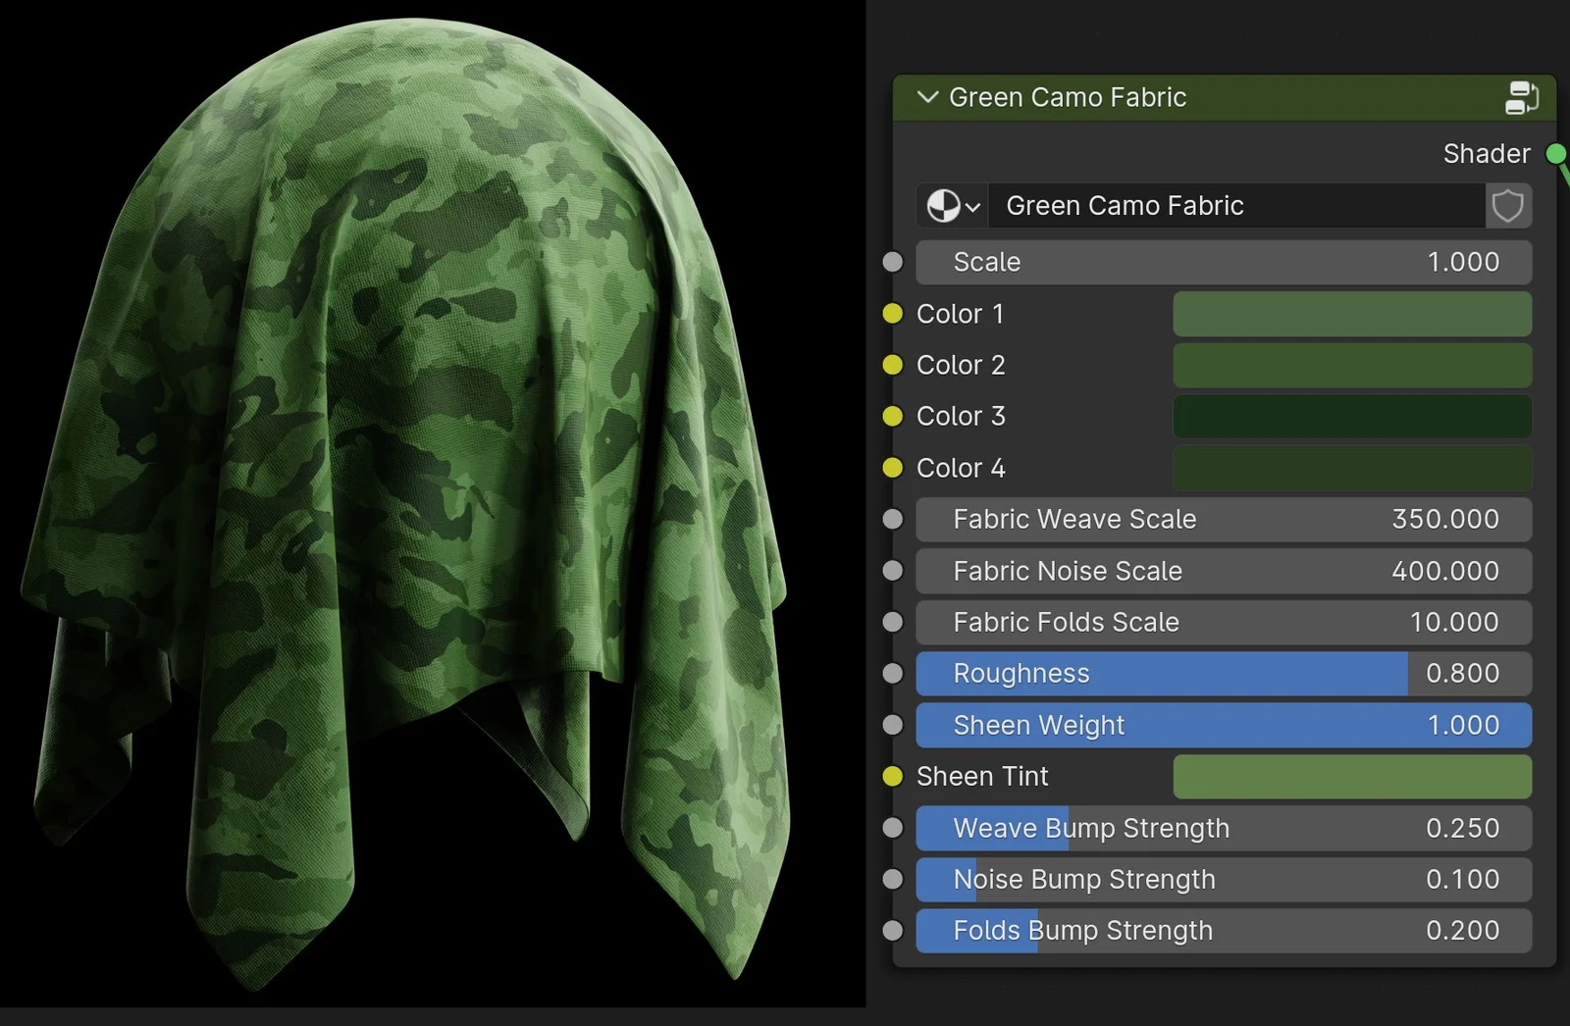This screenshot has height=1026, width=1570.
Task: Click the Fabric Weave Scale value slider
Action: click(1223, 520)
